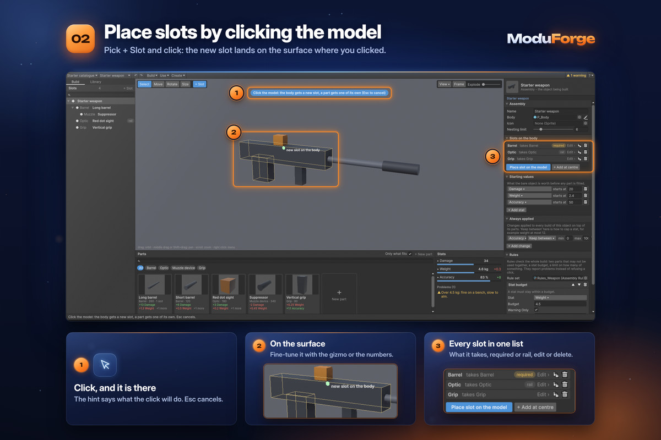Select the Red dot sight row in the slots tree
Screen dimensions: 661x440
100,121
